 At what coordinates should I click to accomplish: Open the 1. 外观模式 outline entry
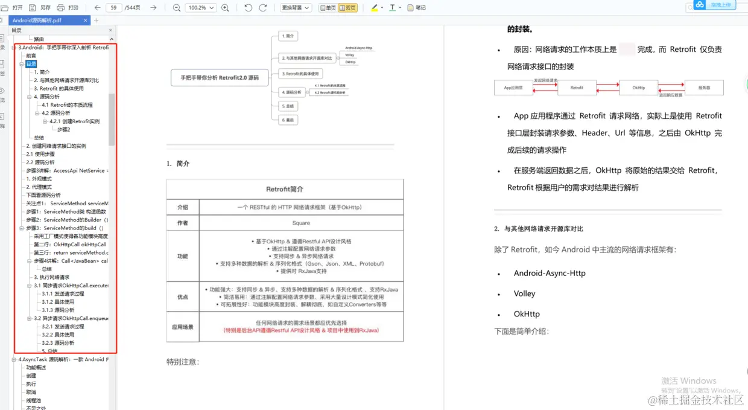tap(39, 179)
